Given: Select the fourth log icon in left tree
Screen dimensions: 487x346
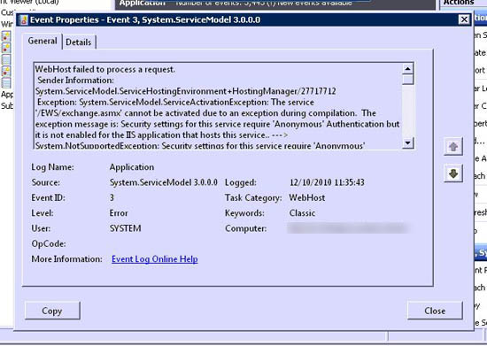Looking at the screenshot, I should [x=6, y=71].
